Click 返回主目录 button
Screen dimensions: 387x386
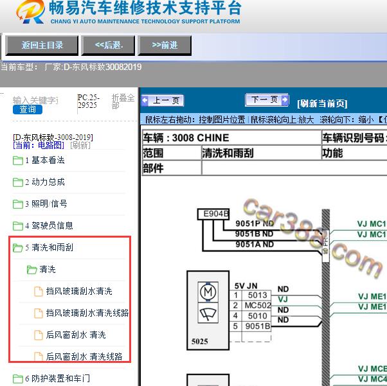point(42,45)
